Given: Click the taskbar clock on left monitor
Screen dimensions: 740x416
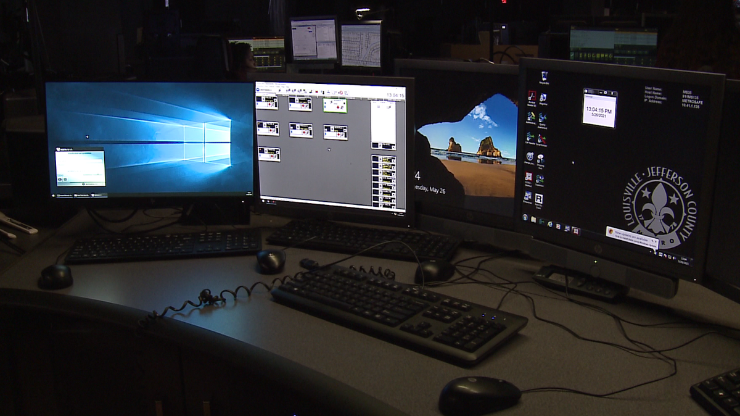Looking at the screenshot, I should tap(249, 194).
